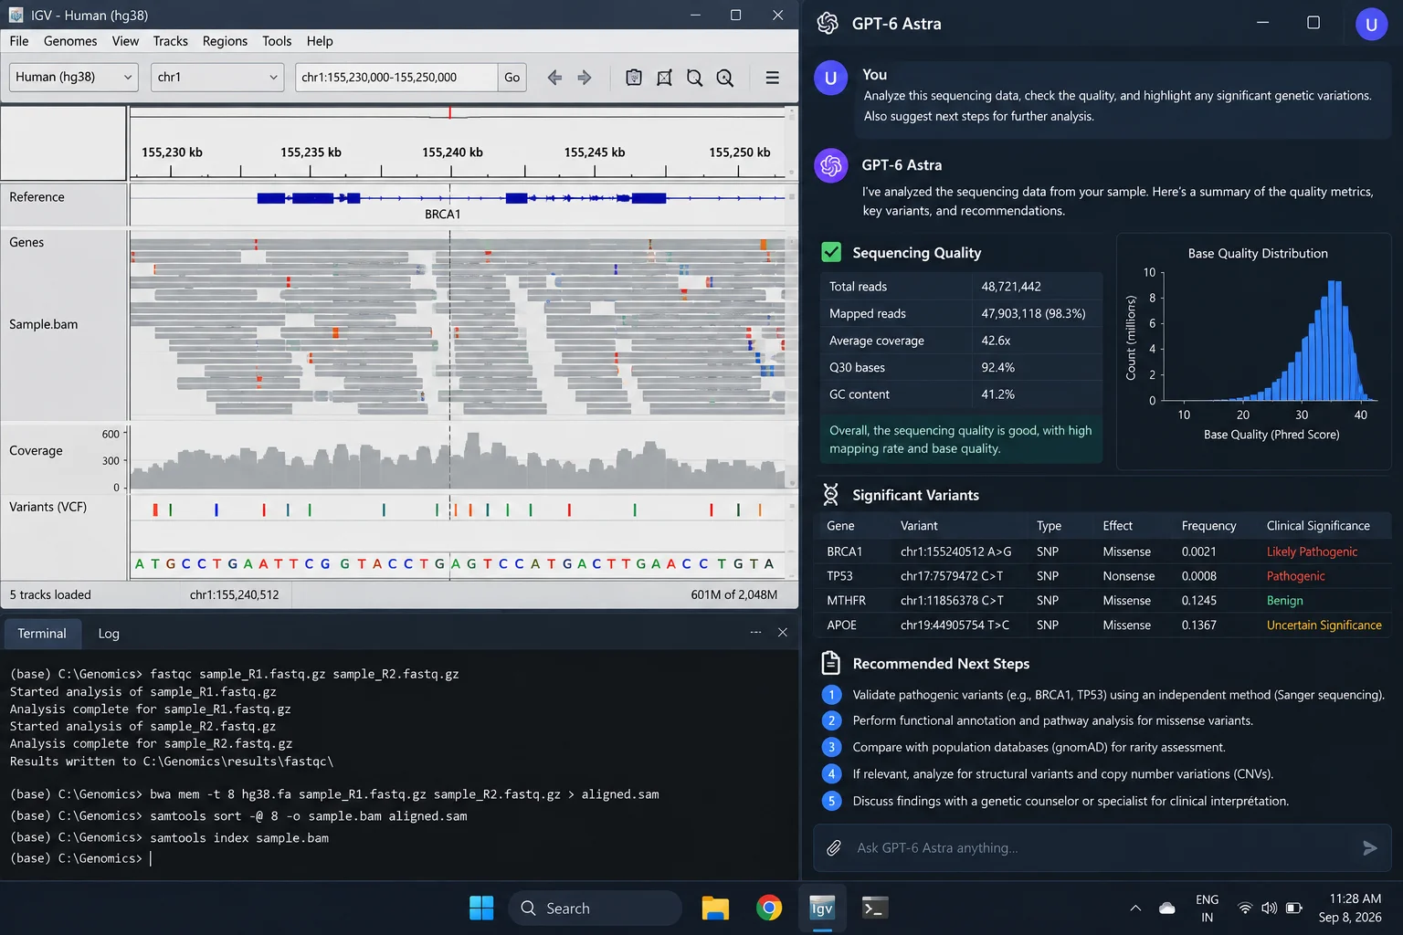Open the clock and date flyout
This screenshot has height=935, width=1403.
1350,908
